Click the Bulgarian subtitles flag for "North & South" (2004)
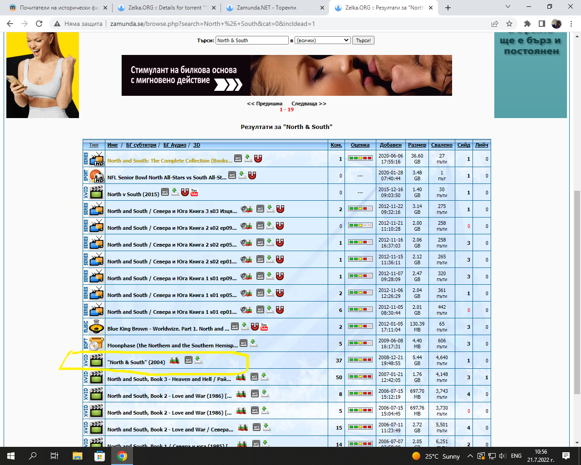The width and height of the screenshot is (581, 465). coord(174,361)
